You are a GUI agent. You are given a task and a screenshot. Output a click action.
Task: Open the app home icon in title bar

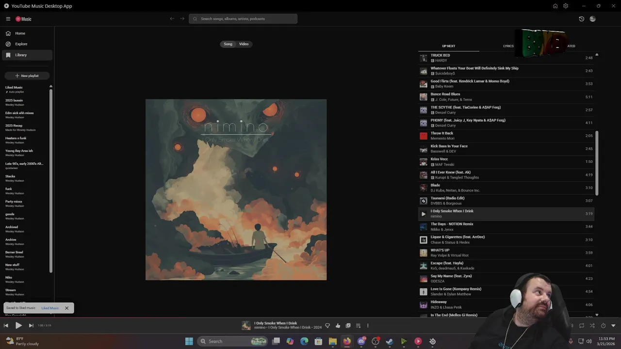click(555, 6)
